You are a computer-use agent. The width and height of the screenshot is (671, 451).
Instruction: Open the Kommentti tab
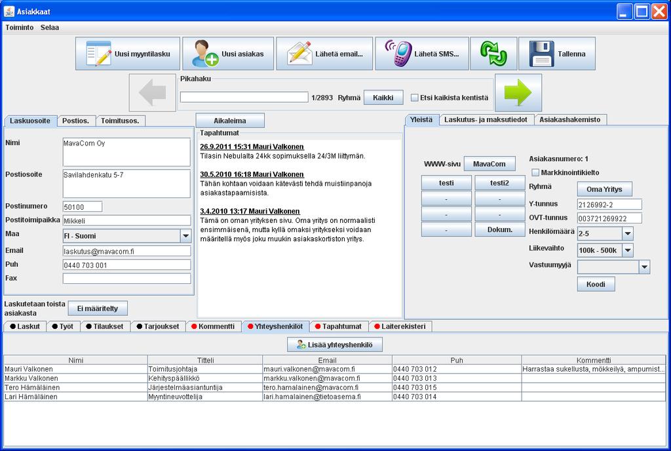click(213, 326)
